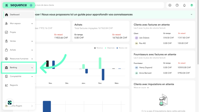Screen dimensions: 199x112
Task: Click supplier name Henry Dupond
Action: click(x=146, y=67)
